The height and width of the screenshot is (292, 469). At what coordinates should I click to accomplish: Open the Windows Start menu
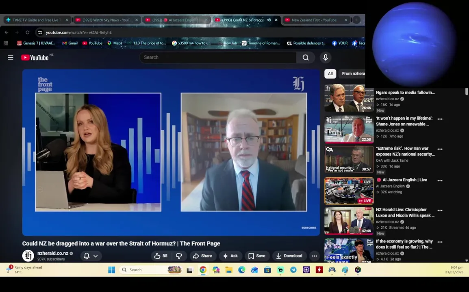[x=112, y=270]
